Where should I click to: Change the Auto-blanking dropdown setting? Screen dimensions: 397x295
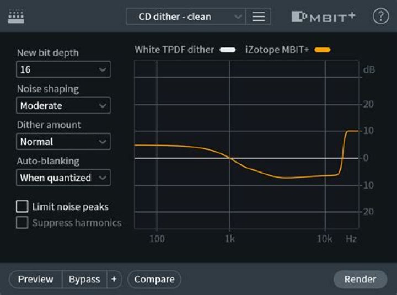point(63,178)
